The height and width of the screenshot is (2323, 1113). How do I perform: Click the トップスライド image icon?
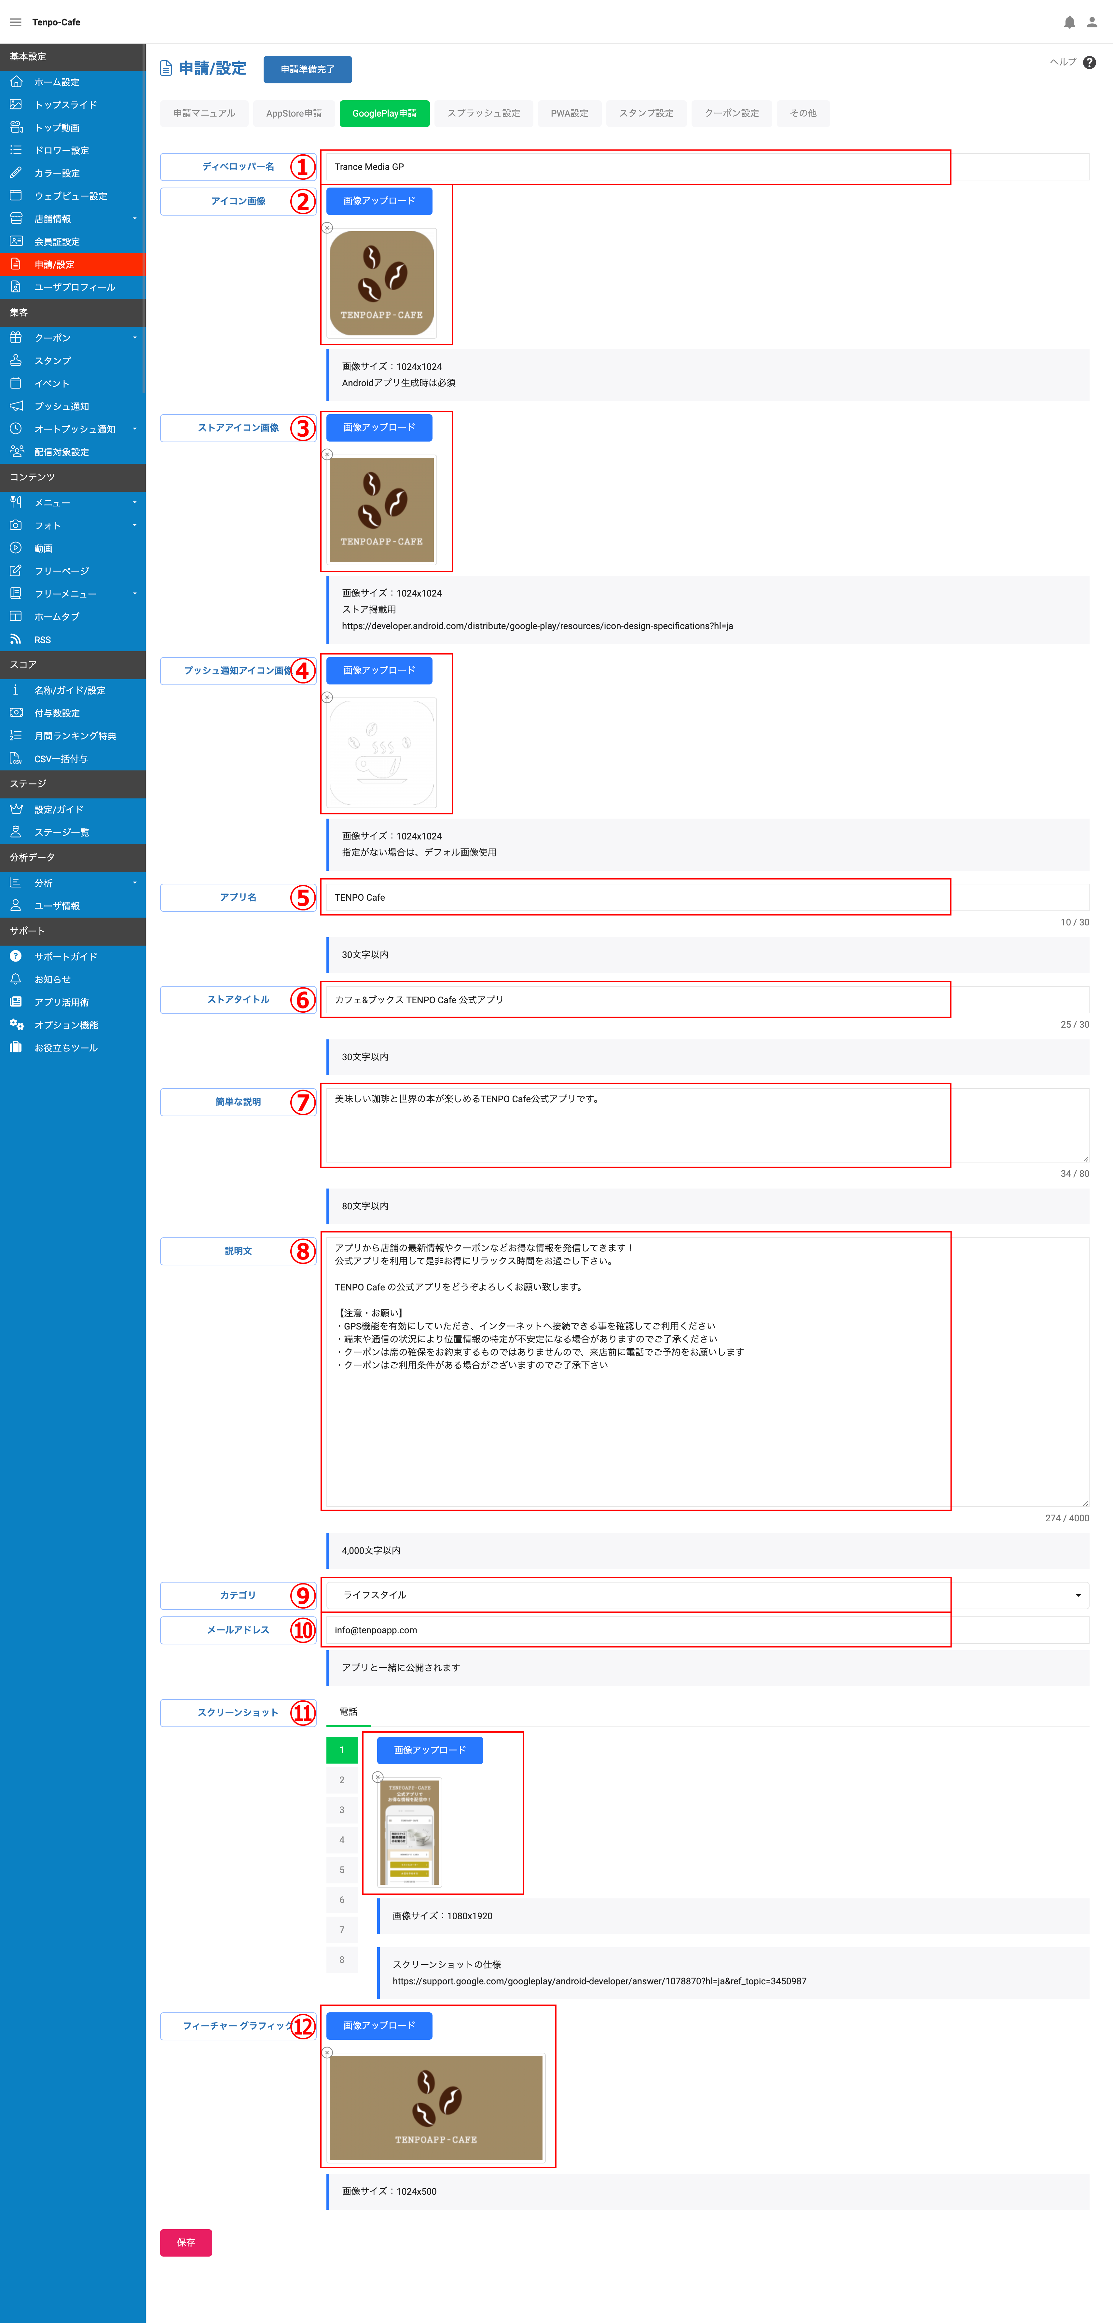(15, 105)
